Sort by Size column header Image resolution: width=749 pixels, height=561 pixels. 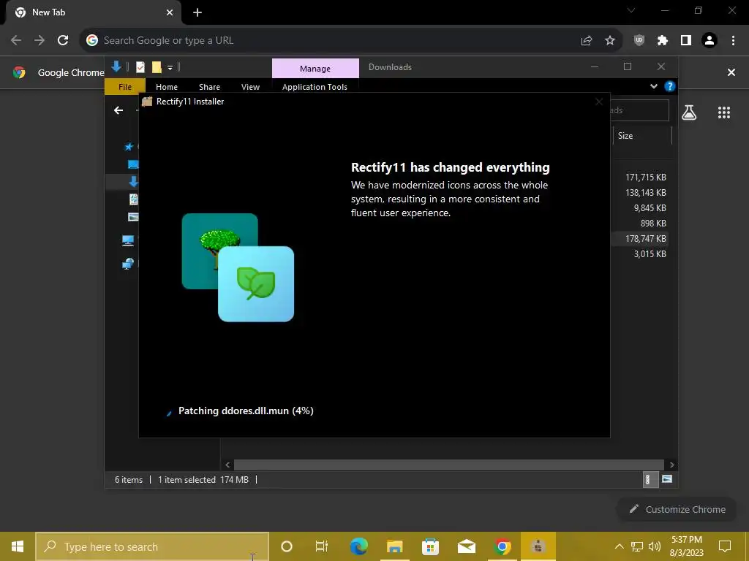coord(642,135)
